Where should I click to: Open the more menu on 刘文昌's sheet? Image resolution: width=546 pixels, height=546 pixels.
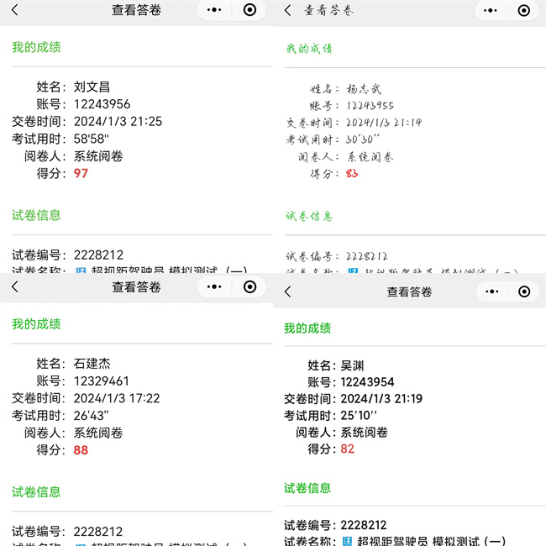214,10
